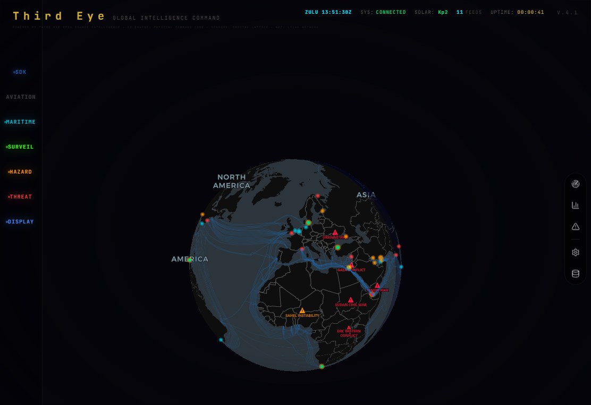Open the radar scan panel icon

(x=575, y=184)
